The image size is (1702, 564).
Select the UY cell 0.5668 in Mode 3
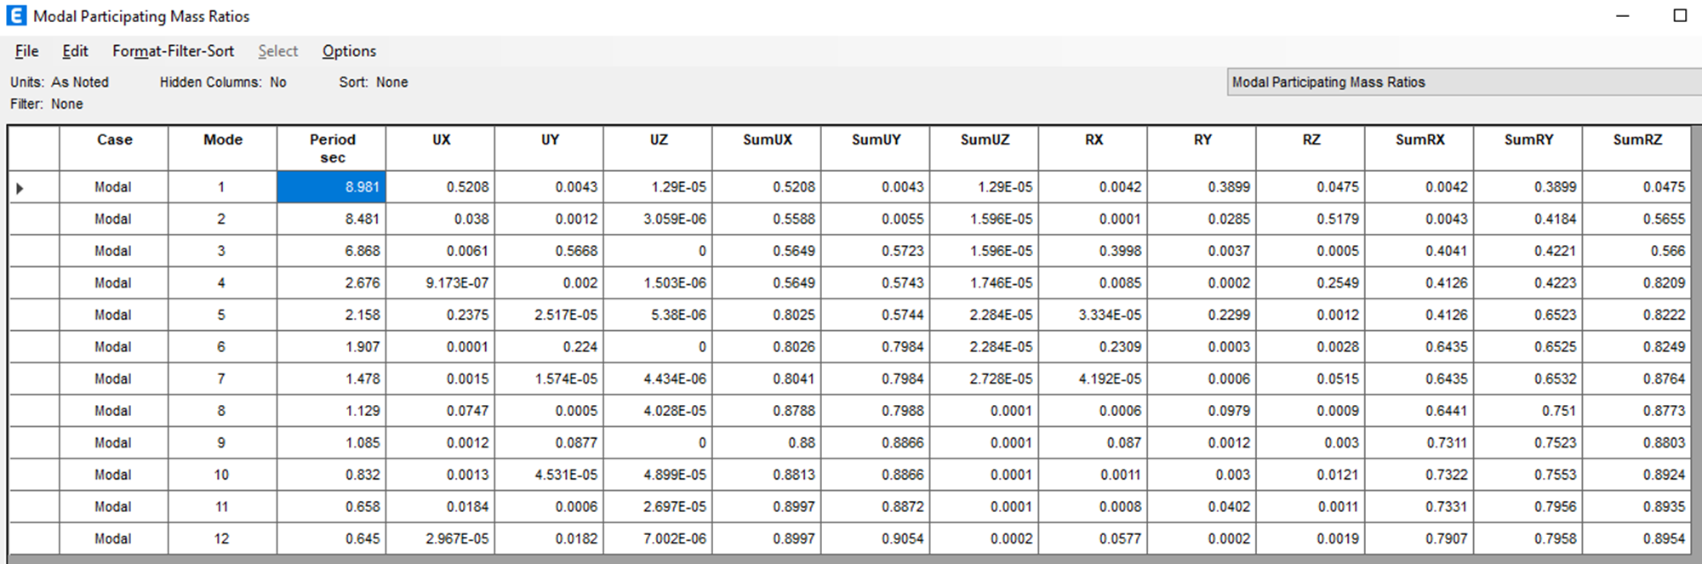tap(549, 251)
